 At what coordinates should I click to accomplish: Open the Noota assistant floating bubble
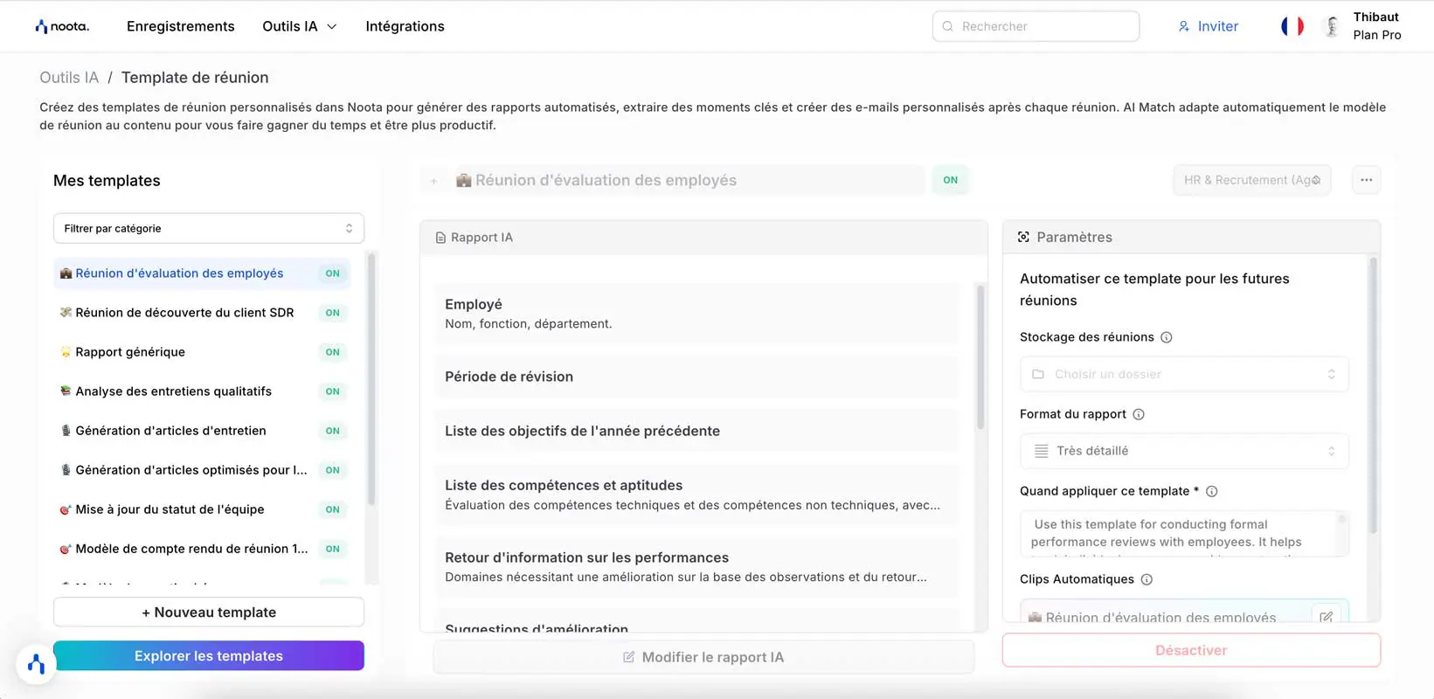(x=36, y=665)
